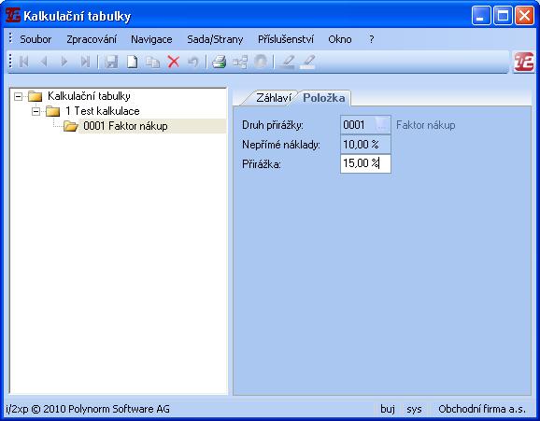Screen dimensions: 540x421
Task: Collapse the 1 Test kalkulace node
Action: click(x=36, y=111)
